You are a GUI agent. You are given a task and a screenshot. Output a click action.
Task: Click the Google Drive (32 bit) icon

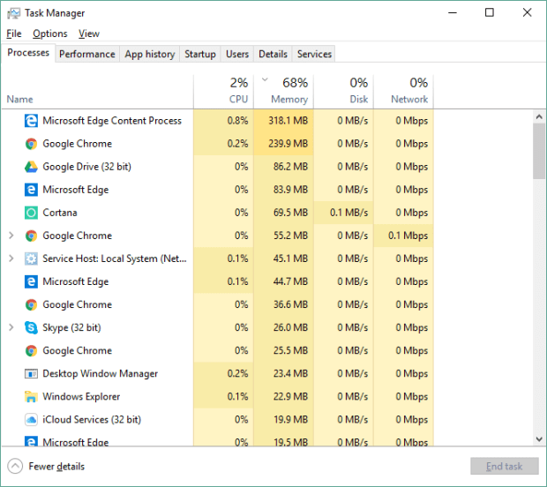coord(31,167)
